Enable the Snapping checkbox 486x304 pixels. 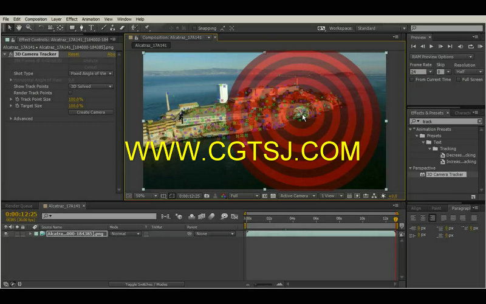[x=194, y=28]
